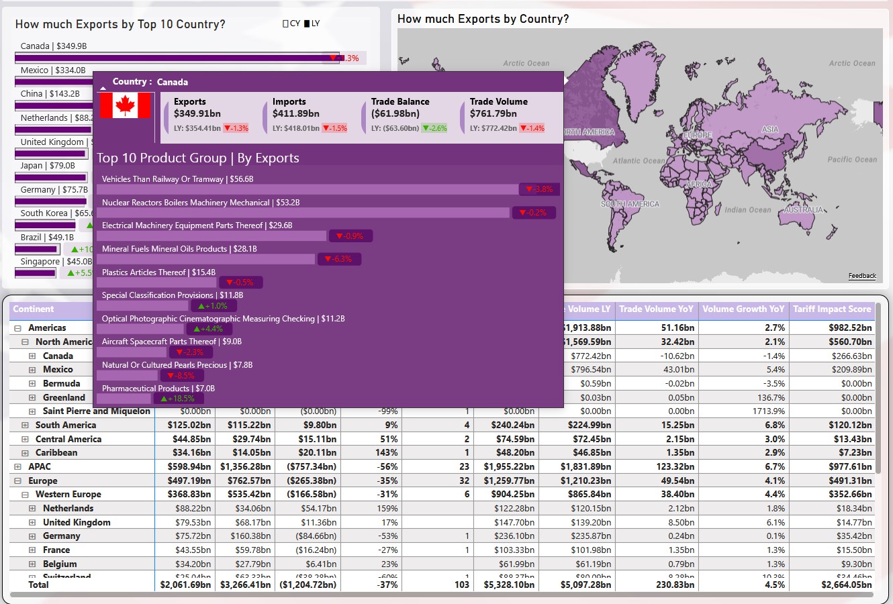
Task: Collapse the Western Europe group
Action: click(x=25, y=494)
